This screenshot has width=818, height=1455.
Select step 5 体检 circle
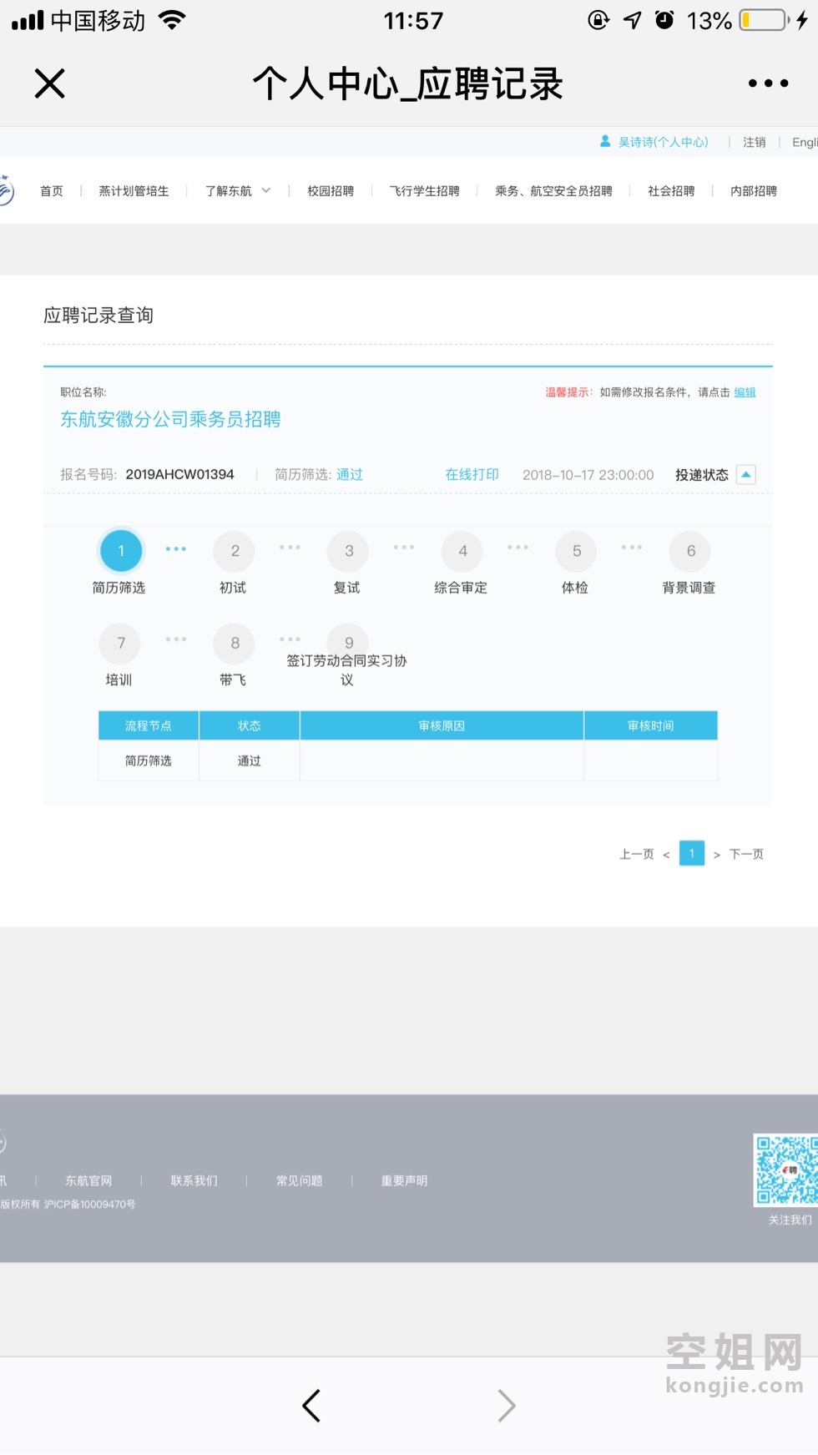[x=577, y=551]
